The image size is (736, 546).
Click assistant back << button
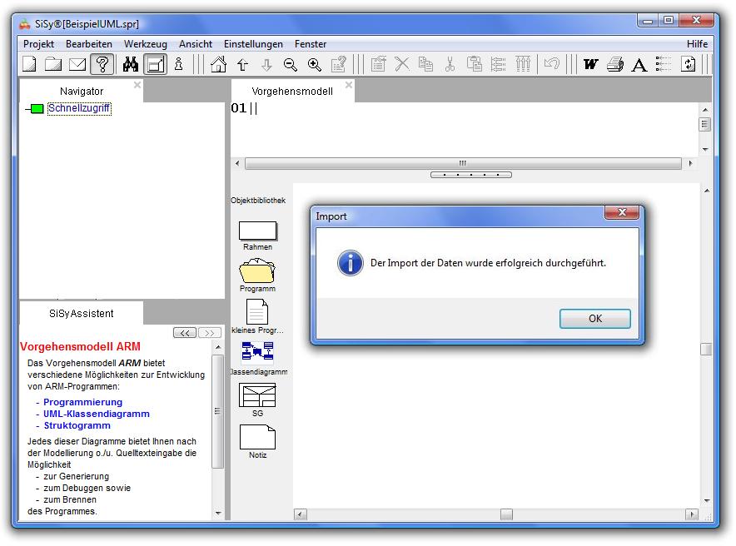click(x=185, y=333)
